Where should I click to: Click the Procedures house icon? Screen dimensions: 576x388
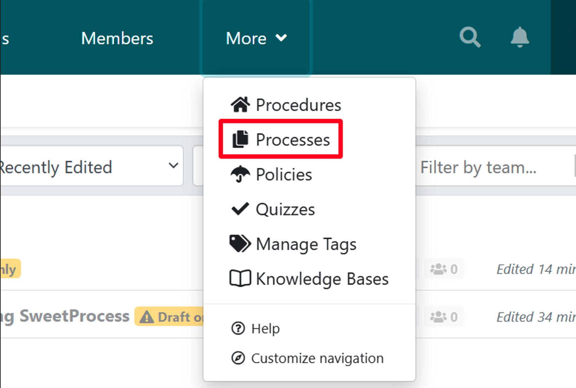pyautogui.click(x=240, y=105)
